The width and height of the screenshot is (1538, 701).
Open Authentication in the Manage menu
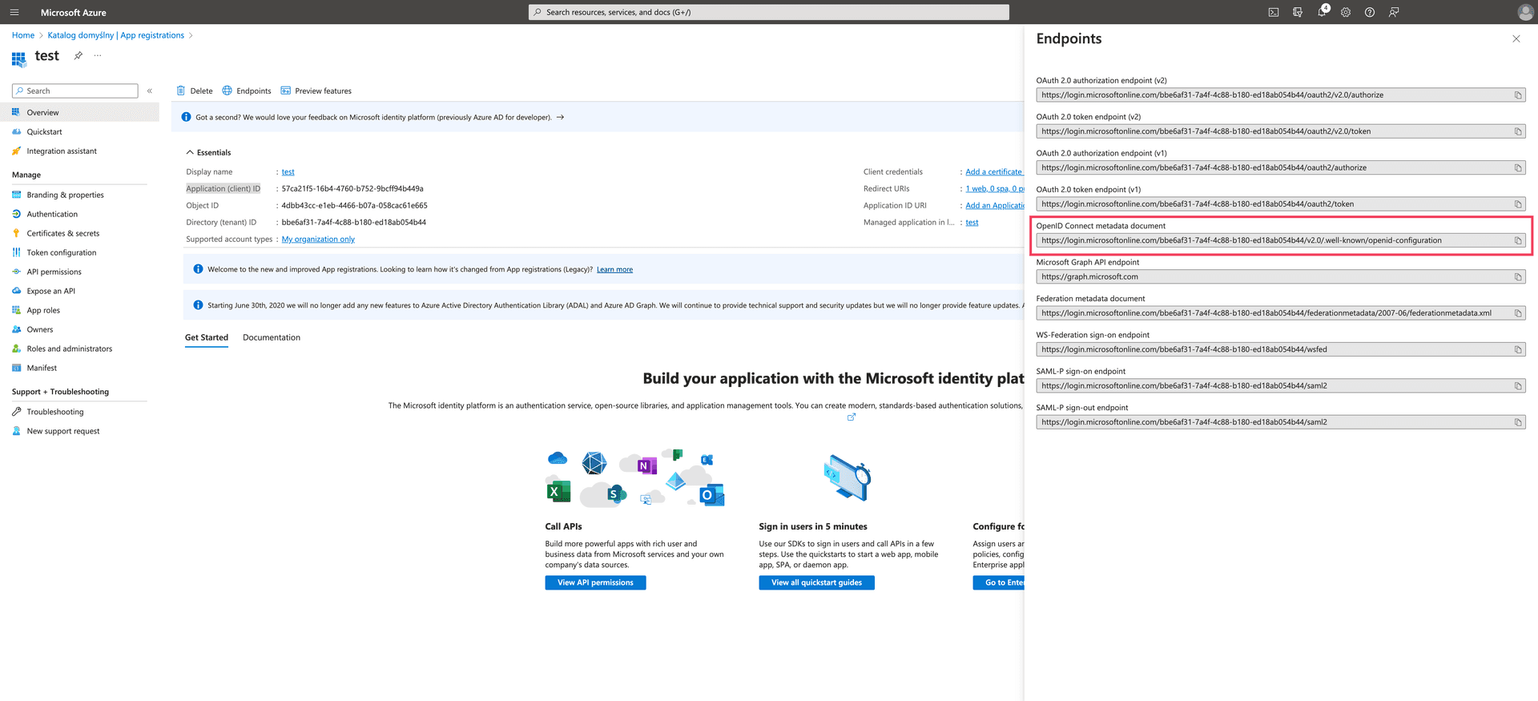click(x=52, y=214)
